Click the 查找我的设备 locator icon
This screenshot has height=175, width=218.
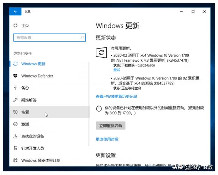(15, 136)
